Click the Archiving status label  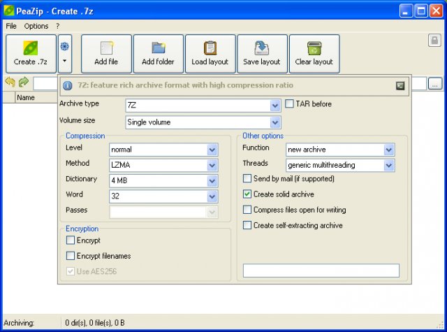19,323
